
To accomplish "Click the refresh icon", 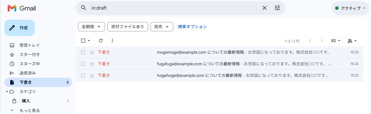I will coord(101,41).
